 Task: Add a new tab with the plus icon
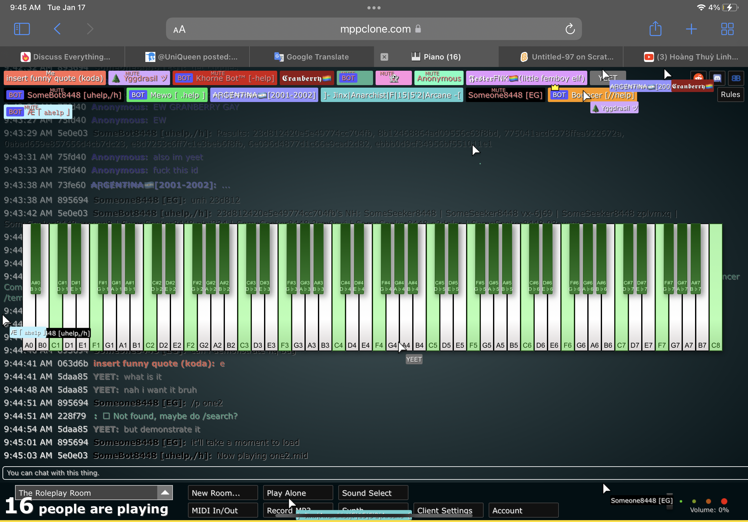[x=691, y=29]
